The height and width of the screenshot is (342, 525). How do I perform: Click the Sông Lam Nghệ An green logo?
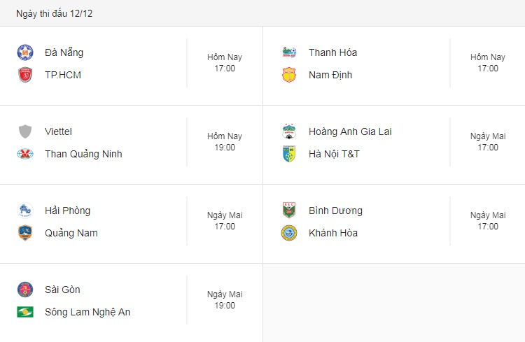(25, 312)
